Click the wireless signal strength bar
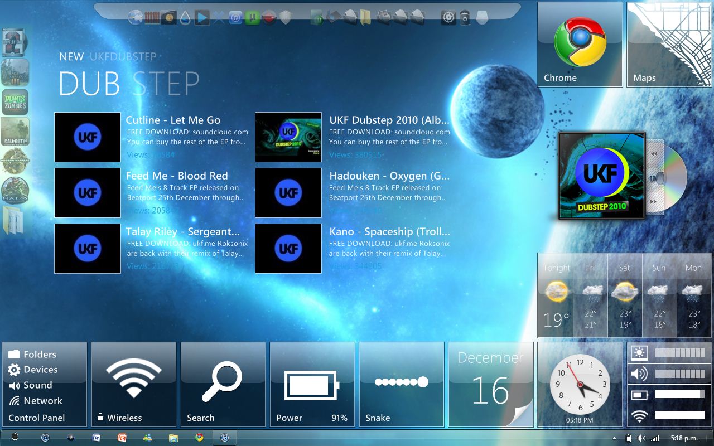Viewport: 714px width, 446px height. pos(680,415)
